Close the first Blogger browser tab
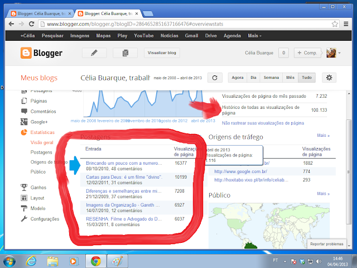 coord(70,13)
